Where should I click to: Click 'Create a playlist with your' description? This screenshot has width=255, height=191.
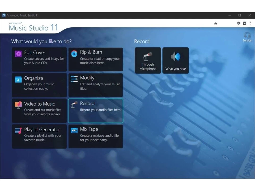click(43, 138)
